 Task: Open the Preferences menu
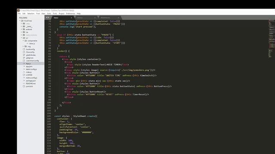click(x=70, y=13)
